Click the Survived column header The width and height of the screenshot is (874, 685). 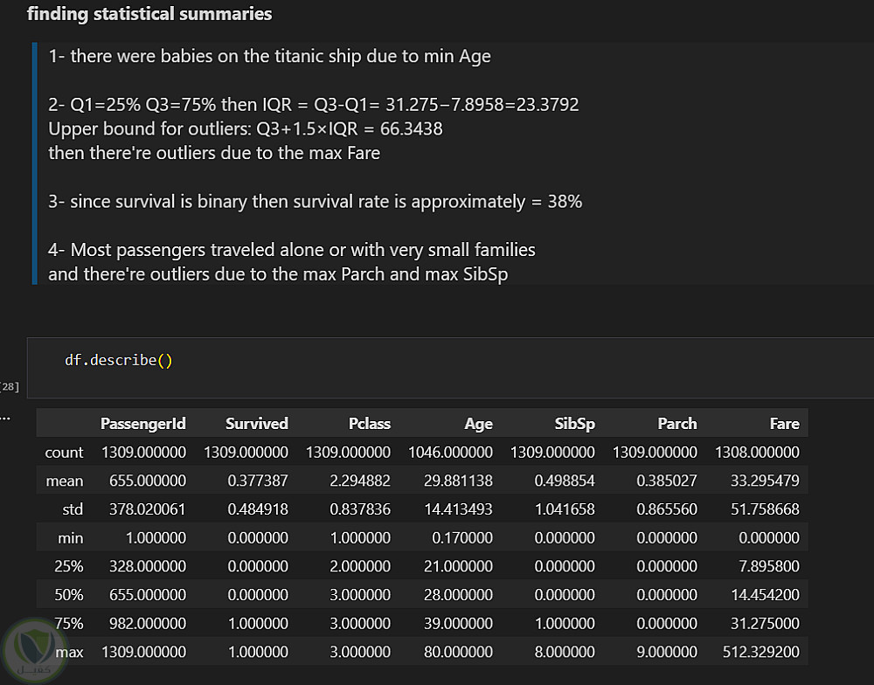(x=256, y=424)
